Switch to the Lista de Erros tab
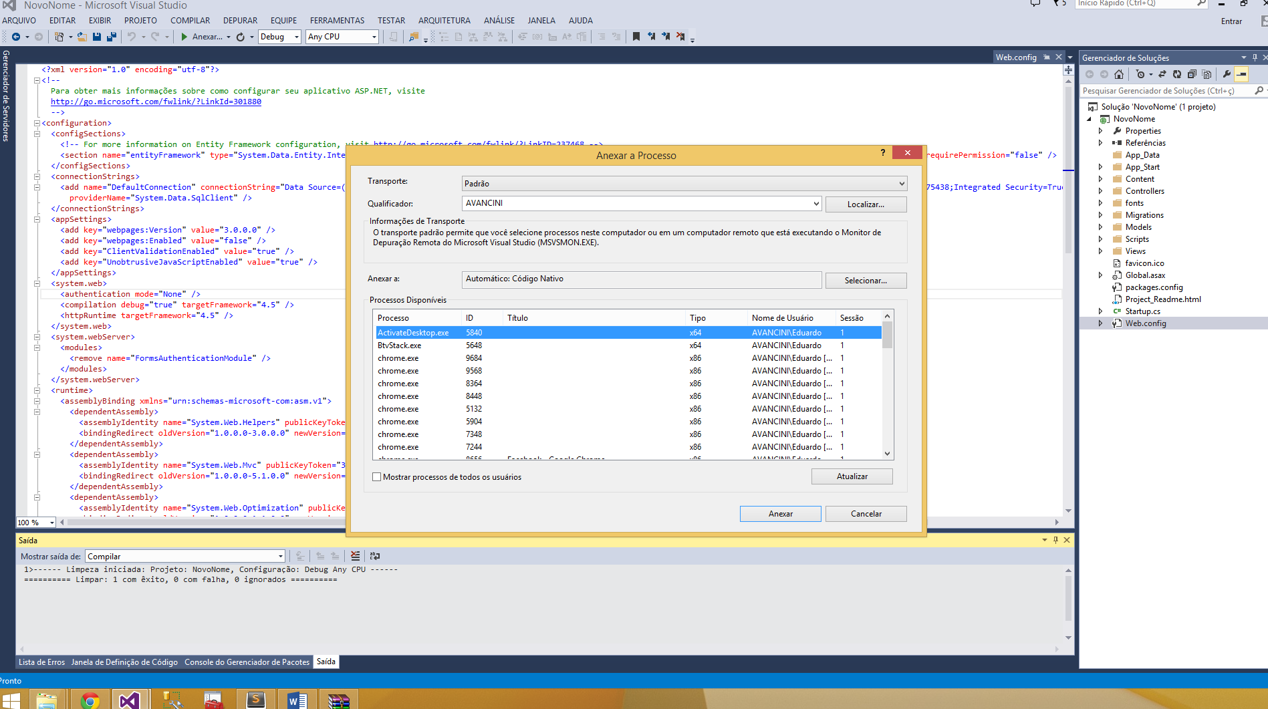The image size is (1268, 709). click(x=41, y=662)
